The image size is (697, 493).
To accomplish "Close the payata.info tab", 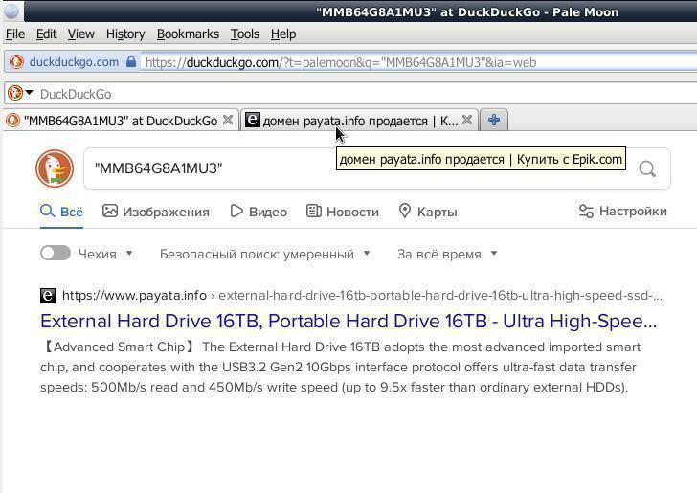I will point(467,120).
